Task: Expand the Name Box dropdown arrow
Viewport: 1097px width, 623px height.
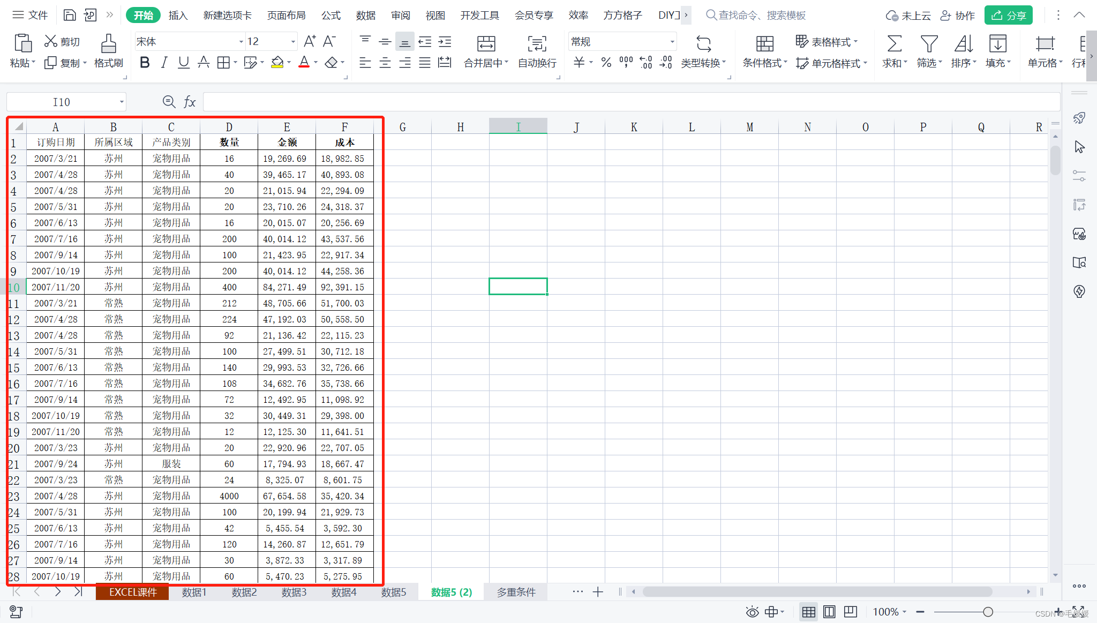Action: point(122,102)
